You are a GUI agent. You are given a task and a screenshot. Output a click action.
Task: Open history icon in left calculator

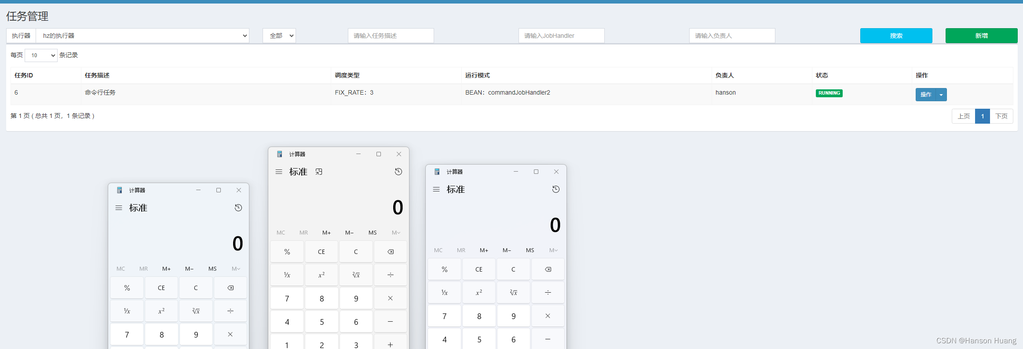[238, 208]
